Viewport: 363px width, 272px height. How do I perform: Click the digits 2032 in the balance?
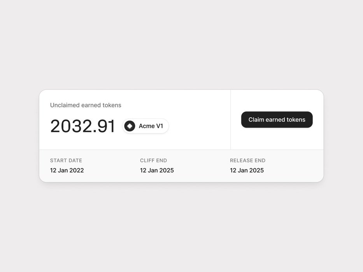pyautogui.click(x=71, y=126)
